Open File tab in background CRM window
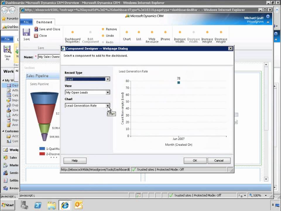Screen dimensions: 281x211 [x=7, y=39]
